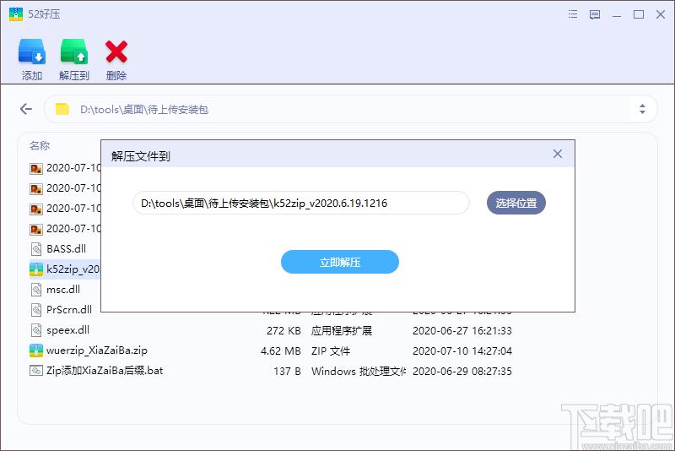
Task: Expand the path history up-down arrows
Action: (642, 109)
